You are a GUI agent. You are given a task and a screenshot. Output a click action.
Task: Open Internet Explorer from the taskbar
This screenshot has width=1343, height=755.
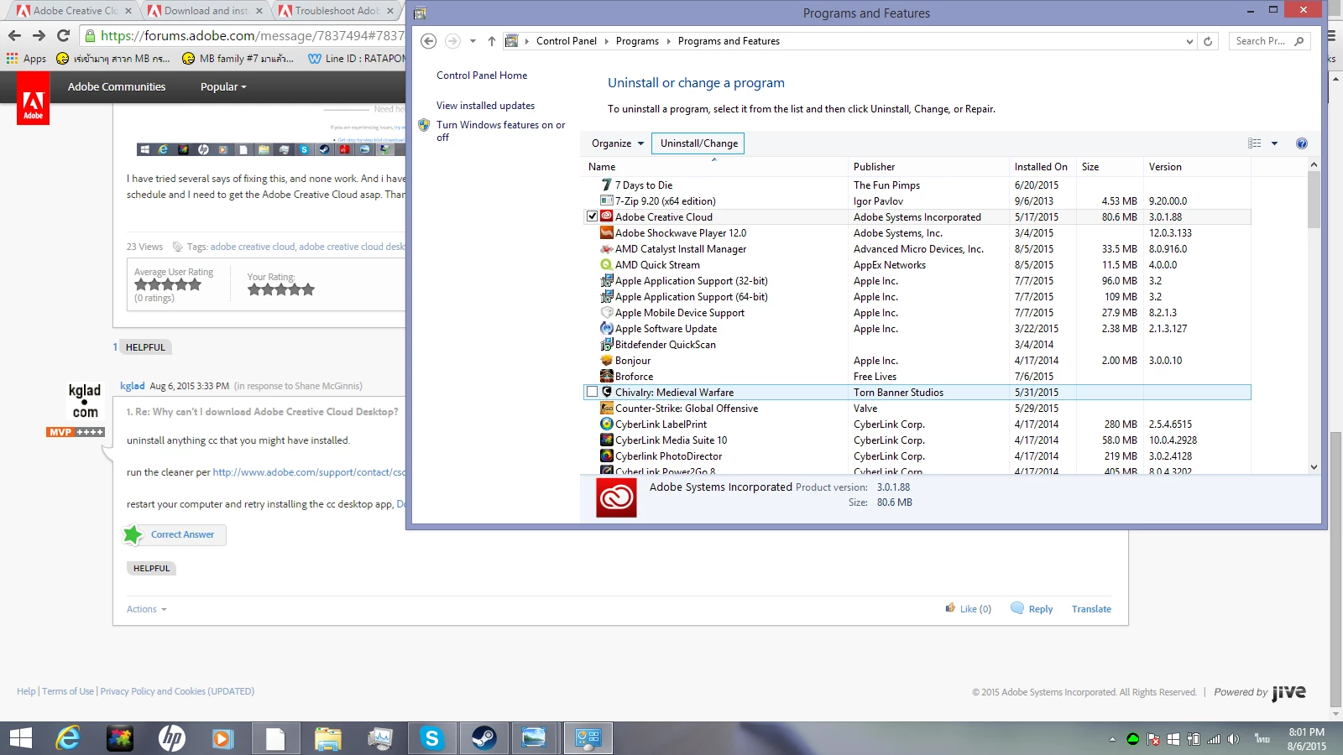(68, 738)
